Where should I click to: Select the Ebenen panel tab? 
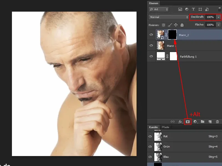point(153,3)
